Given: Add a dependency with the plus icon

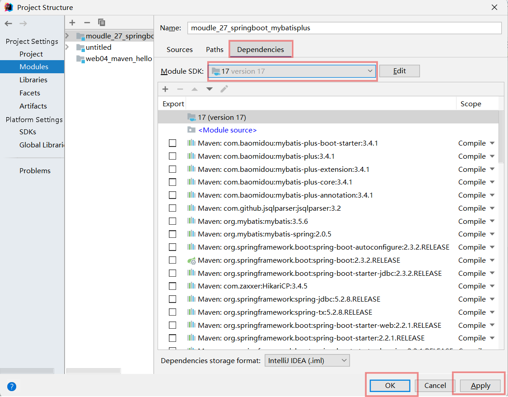Looking at the screenshot, I should (x=165, y=89).
